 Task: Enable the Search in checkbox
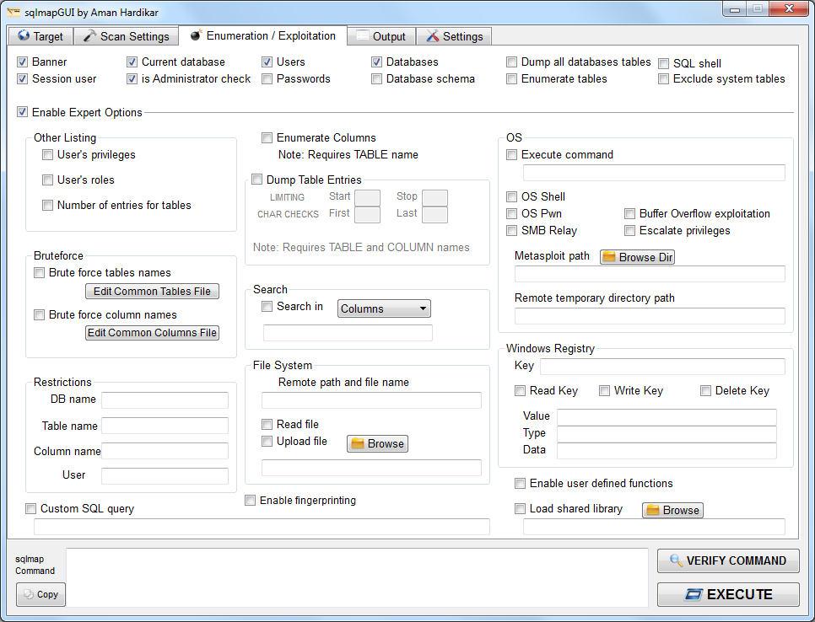(267, 306)
